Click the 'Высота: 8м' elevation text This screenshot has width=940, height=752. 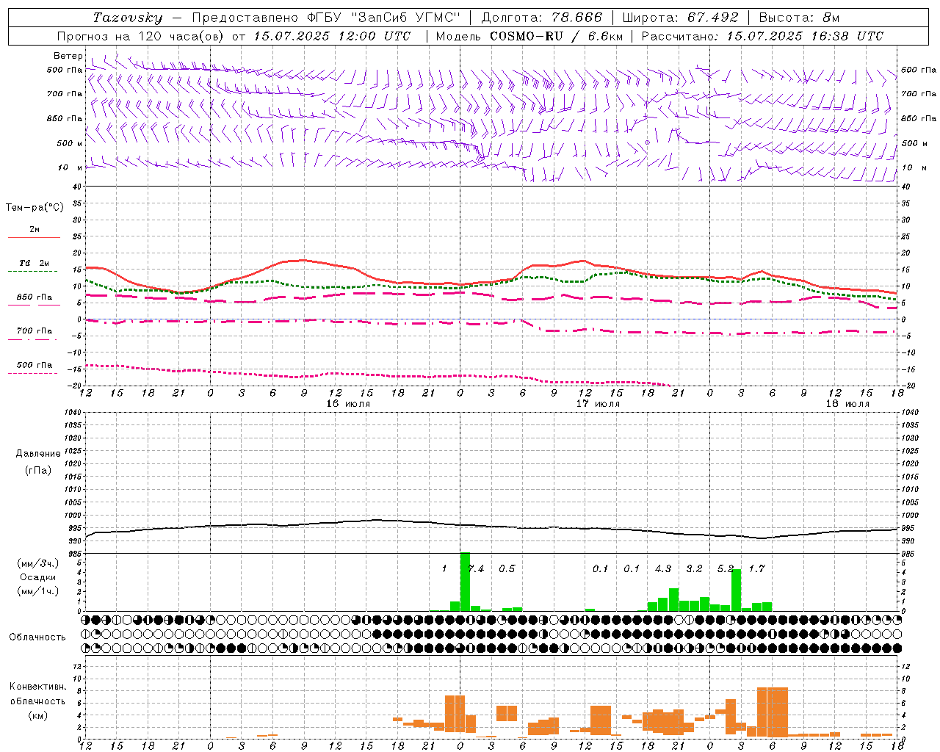tap(799, 18)
